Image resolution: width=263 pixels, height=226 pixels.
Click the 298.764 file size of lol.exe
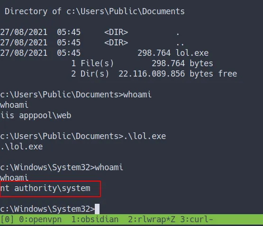(x=154, y=53)
